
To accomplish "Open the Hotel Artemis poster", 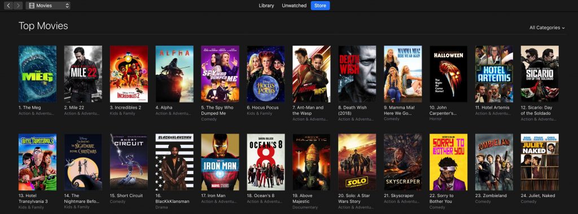I will point(494,74).
